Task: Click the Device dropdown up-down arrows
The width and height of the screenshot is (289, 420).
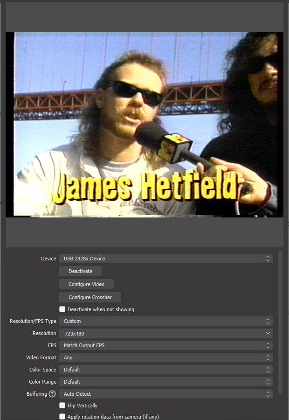Action: pos(268,259)
